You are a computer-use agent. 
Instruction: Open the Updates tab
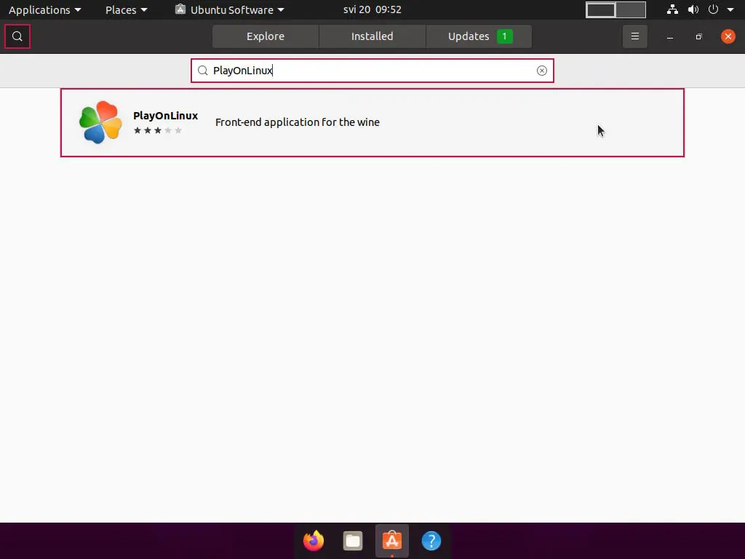pyautogui.click(x=479, y=36)
